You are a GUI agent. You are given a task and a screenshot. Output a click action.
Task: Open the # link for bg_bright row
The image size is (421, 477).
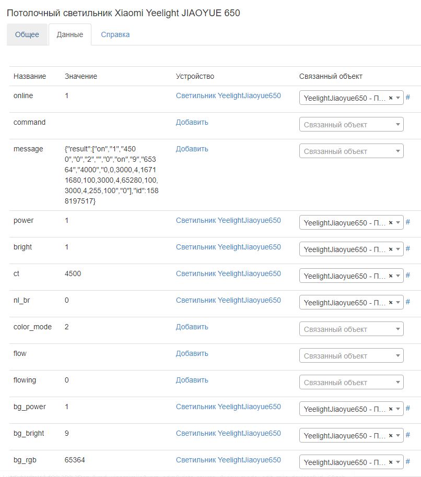(x=408, y=435)
